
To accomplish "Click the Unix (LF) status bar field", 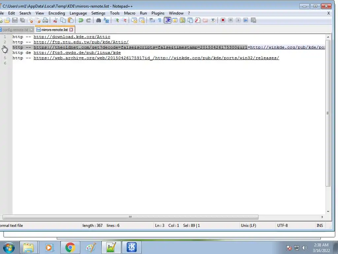I will [249, 226].
